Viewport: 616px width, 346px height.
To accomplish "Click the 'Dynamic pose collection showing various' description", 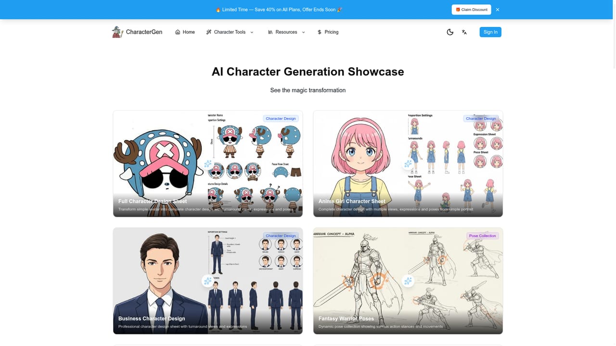I will 381,327.
